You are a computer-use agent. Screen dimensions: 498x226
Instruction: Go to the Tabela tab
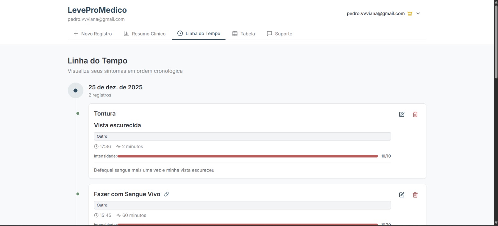tap(244, 34)
